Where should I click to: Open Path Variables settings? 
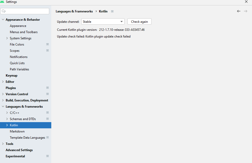click(x=19, y=69)
